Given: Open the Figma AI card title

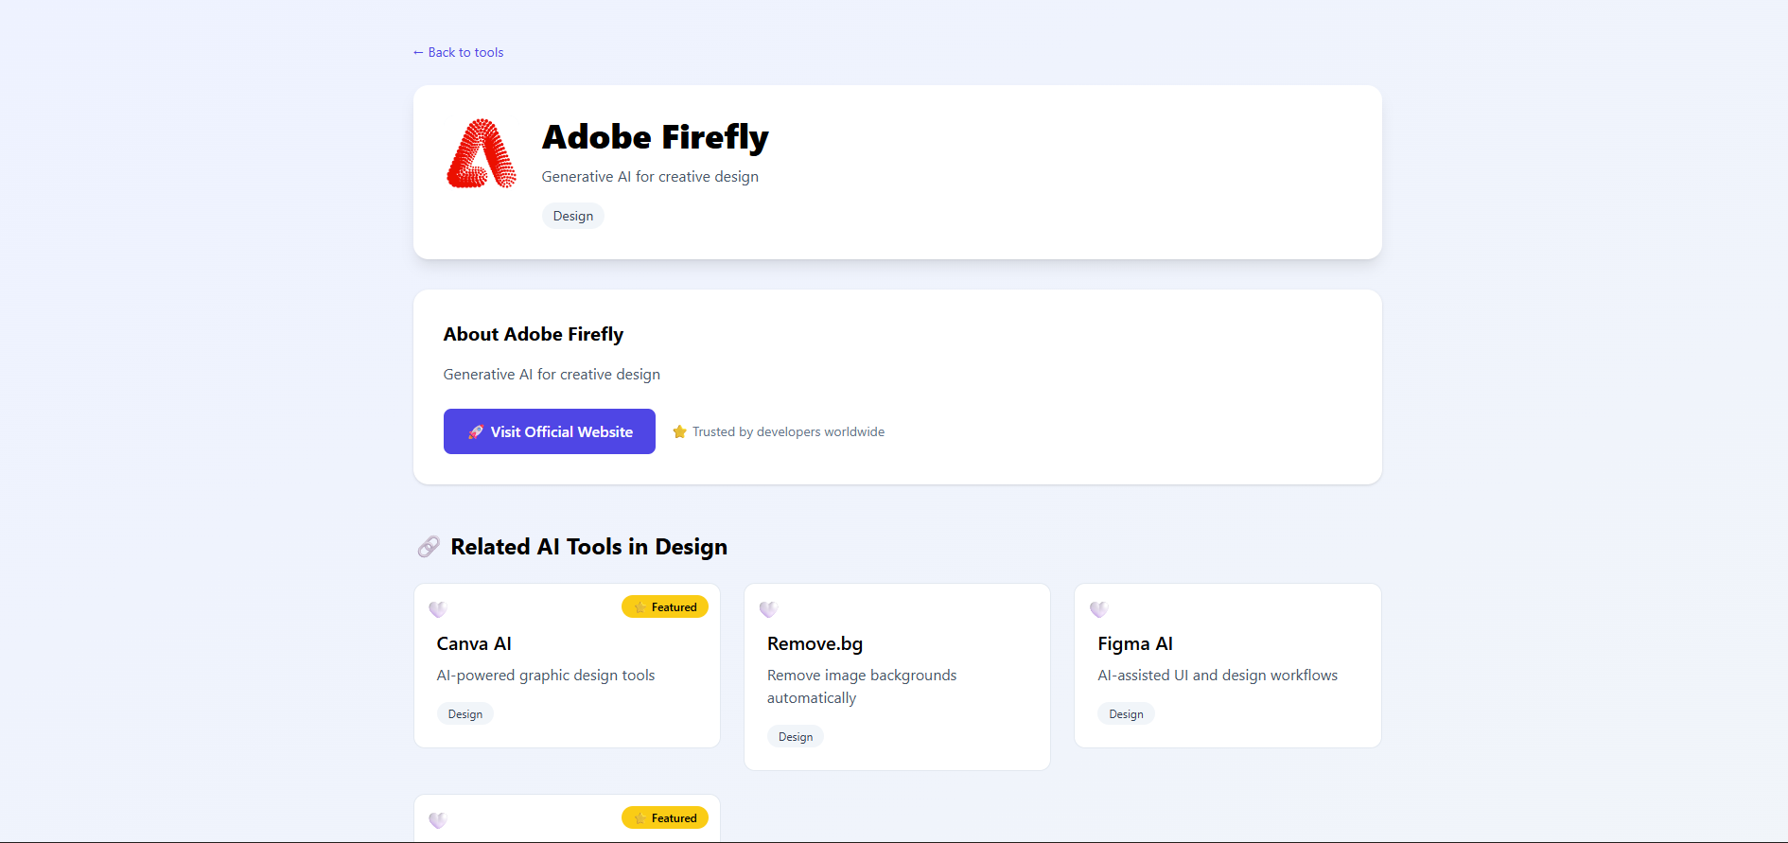Looking at the screenshot, I should pos(1135,643).
